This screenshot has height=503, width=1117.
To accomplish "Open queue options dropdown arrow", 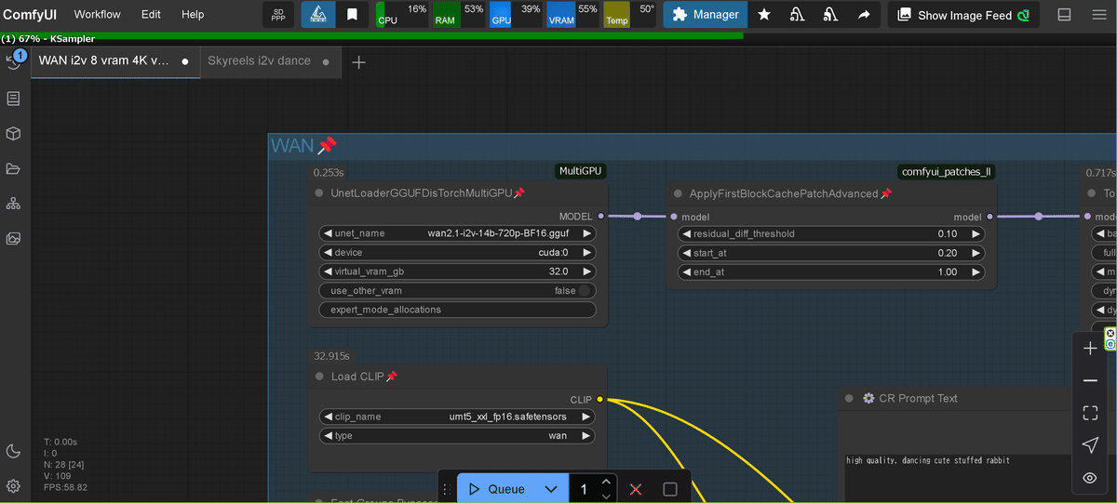I will [551, 489].
